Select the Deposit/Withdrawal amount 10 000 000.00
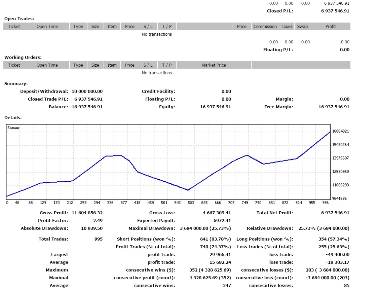The height and width of the screenshot is (290, 378). [87, 92]
